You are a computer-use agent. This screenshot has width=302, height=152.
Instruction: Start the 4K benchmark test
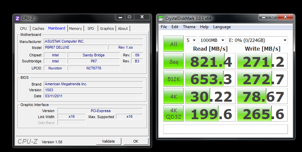(x=174, y=96)
